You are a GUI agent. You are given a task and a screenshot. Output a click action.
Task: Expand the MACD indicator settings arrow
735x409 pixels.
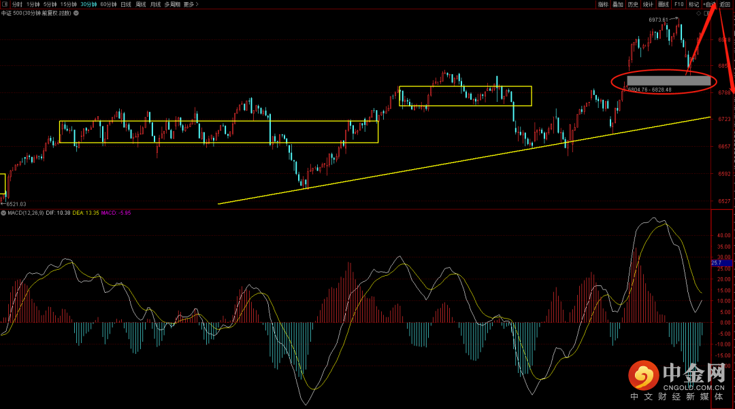pyautogui.click(x=3, y=213)
